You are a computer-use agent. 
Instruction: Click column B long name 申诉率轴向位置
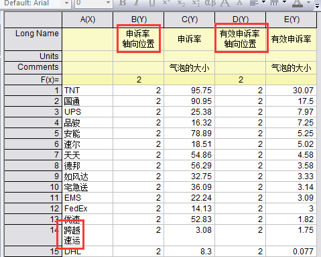pyautogui.click(x=139, y=39)
